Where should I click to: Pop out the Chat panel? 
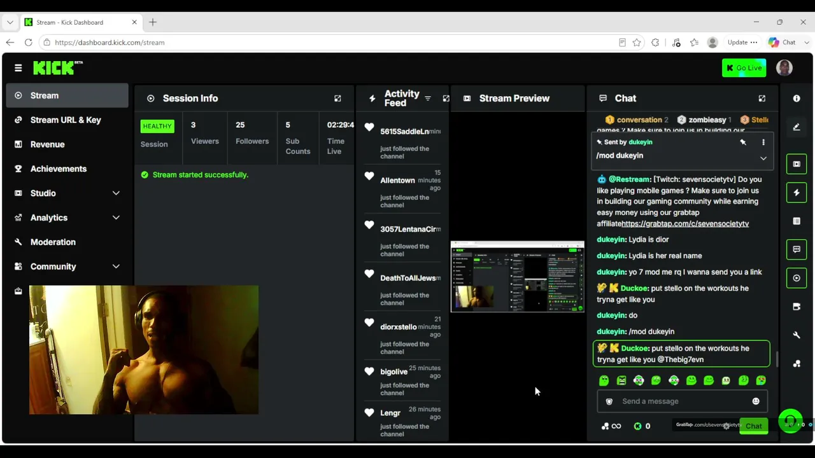(x=762, y=99)
